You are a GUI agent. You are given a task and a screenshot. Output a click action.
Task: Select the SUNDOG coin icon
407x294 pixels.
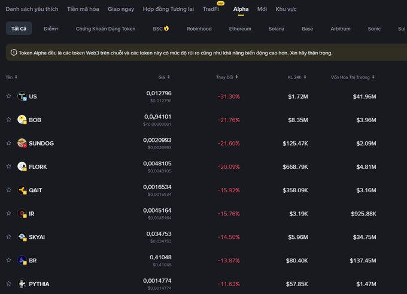coord(22,143)
